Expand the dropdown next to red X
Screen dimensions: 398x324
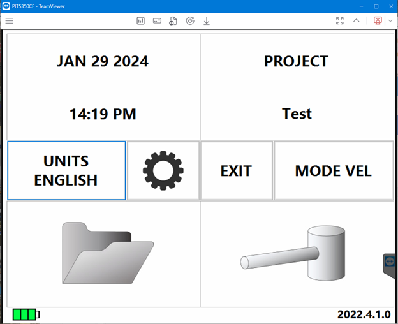click(390, 20)
